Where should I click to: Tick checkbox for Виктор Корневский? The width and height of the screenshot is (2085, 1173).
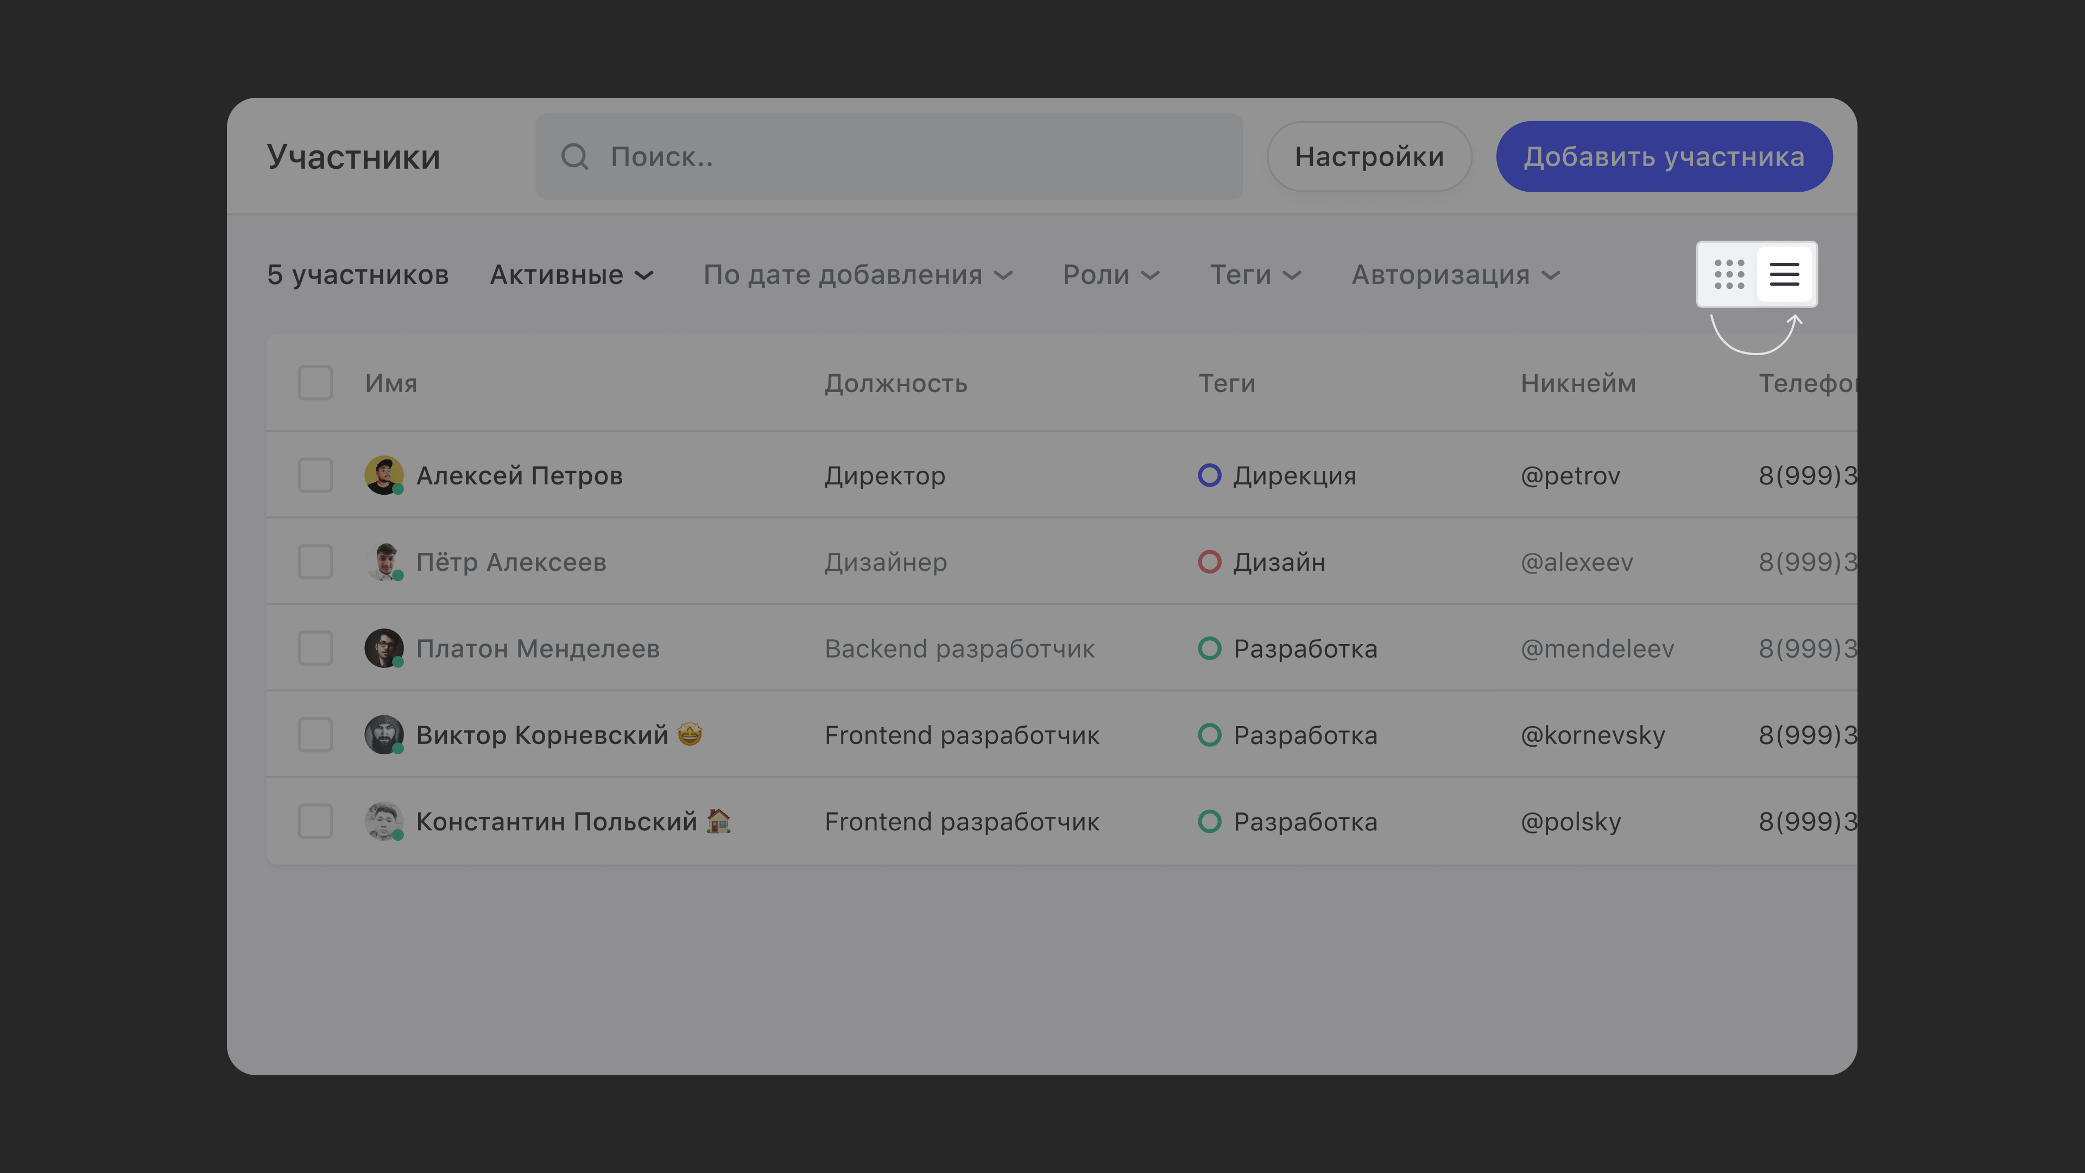[x=315, y=734]
